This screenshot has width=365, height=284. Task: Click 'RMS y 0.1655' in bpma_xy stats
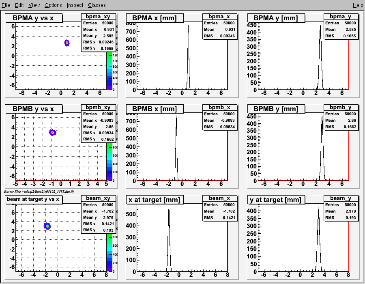[x=99, y=48]
